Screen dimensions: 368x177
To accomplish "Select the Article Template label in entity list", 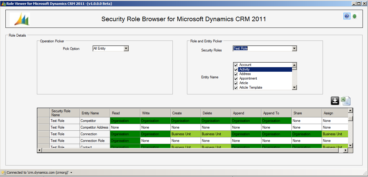I will pos(251,87).
